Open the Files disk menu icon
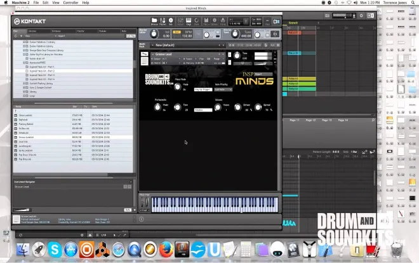419x263 pixels. (206, 21)
